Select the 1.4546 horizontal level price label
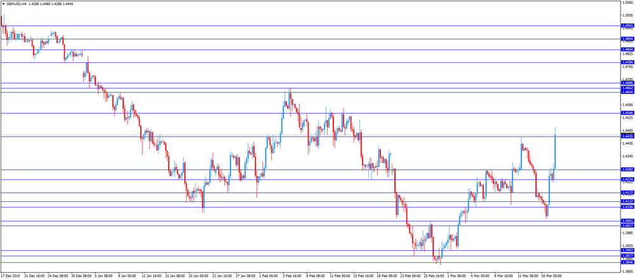 [x=627, y=113]
